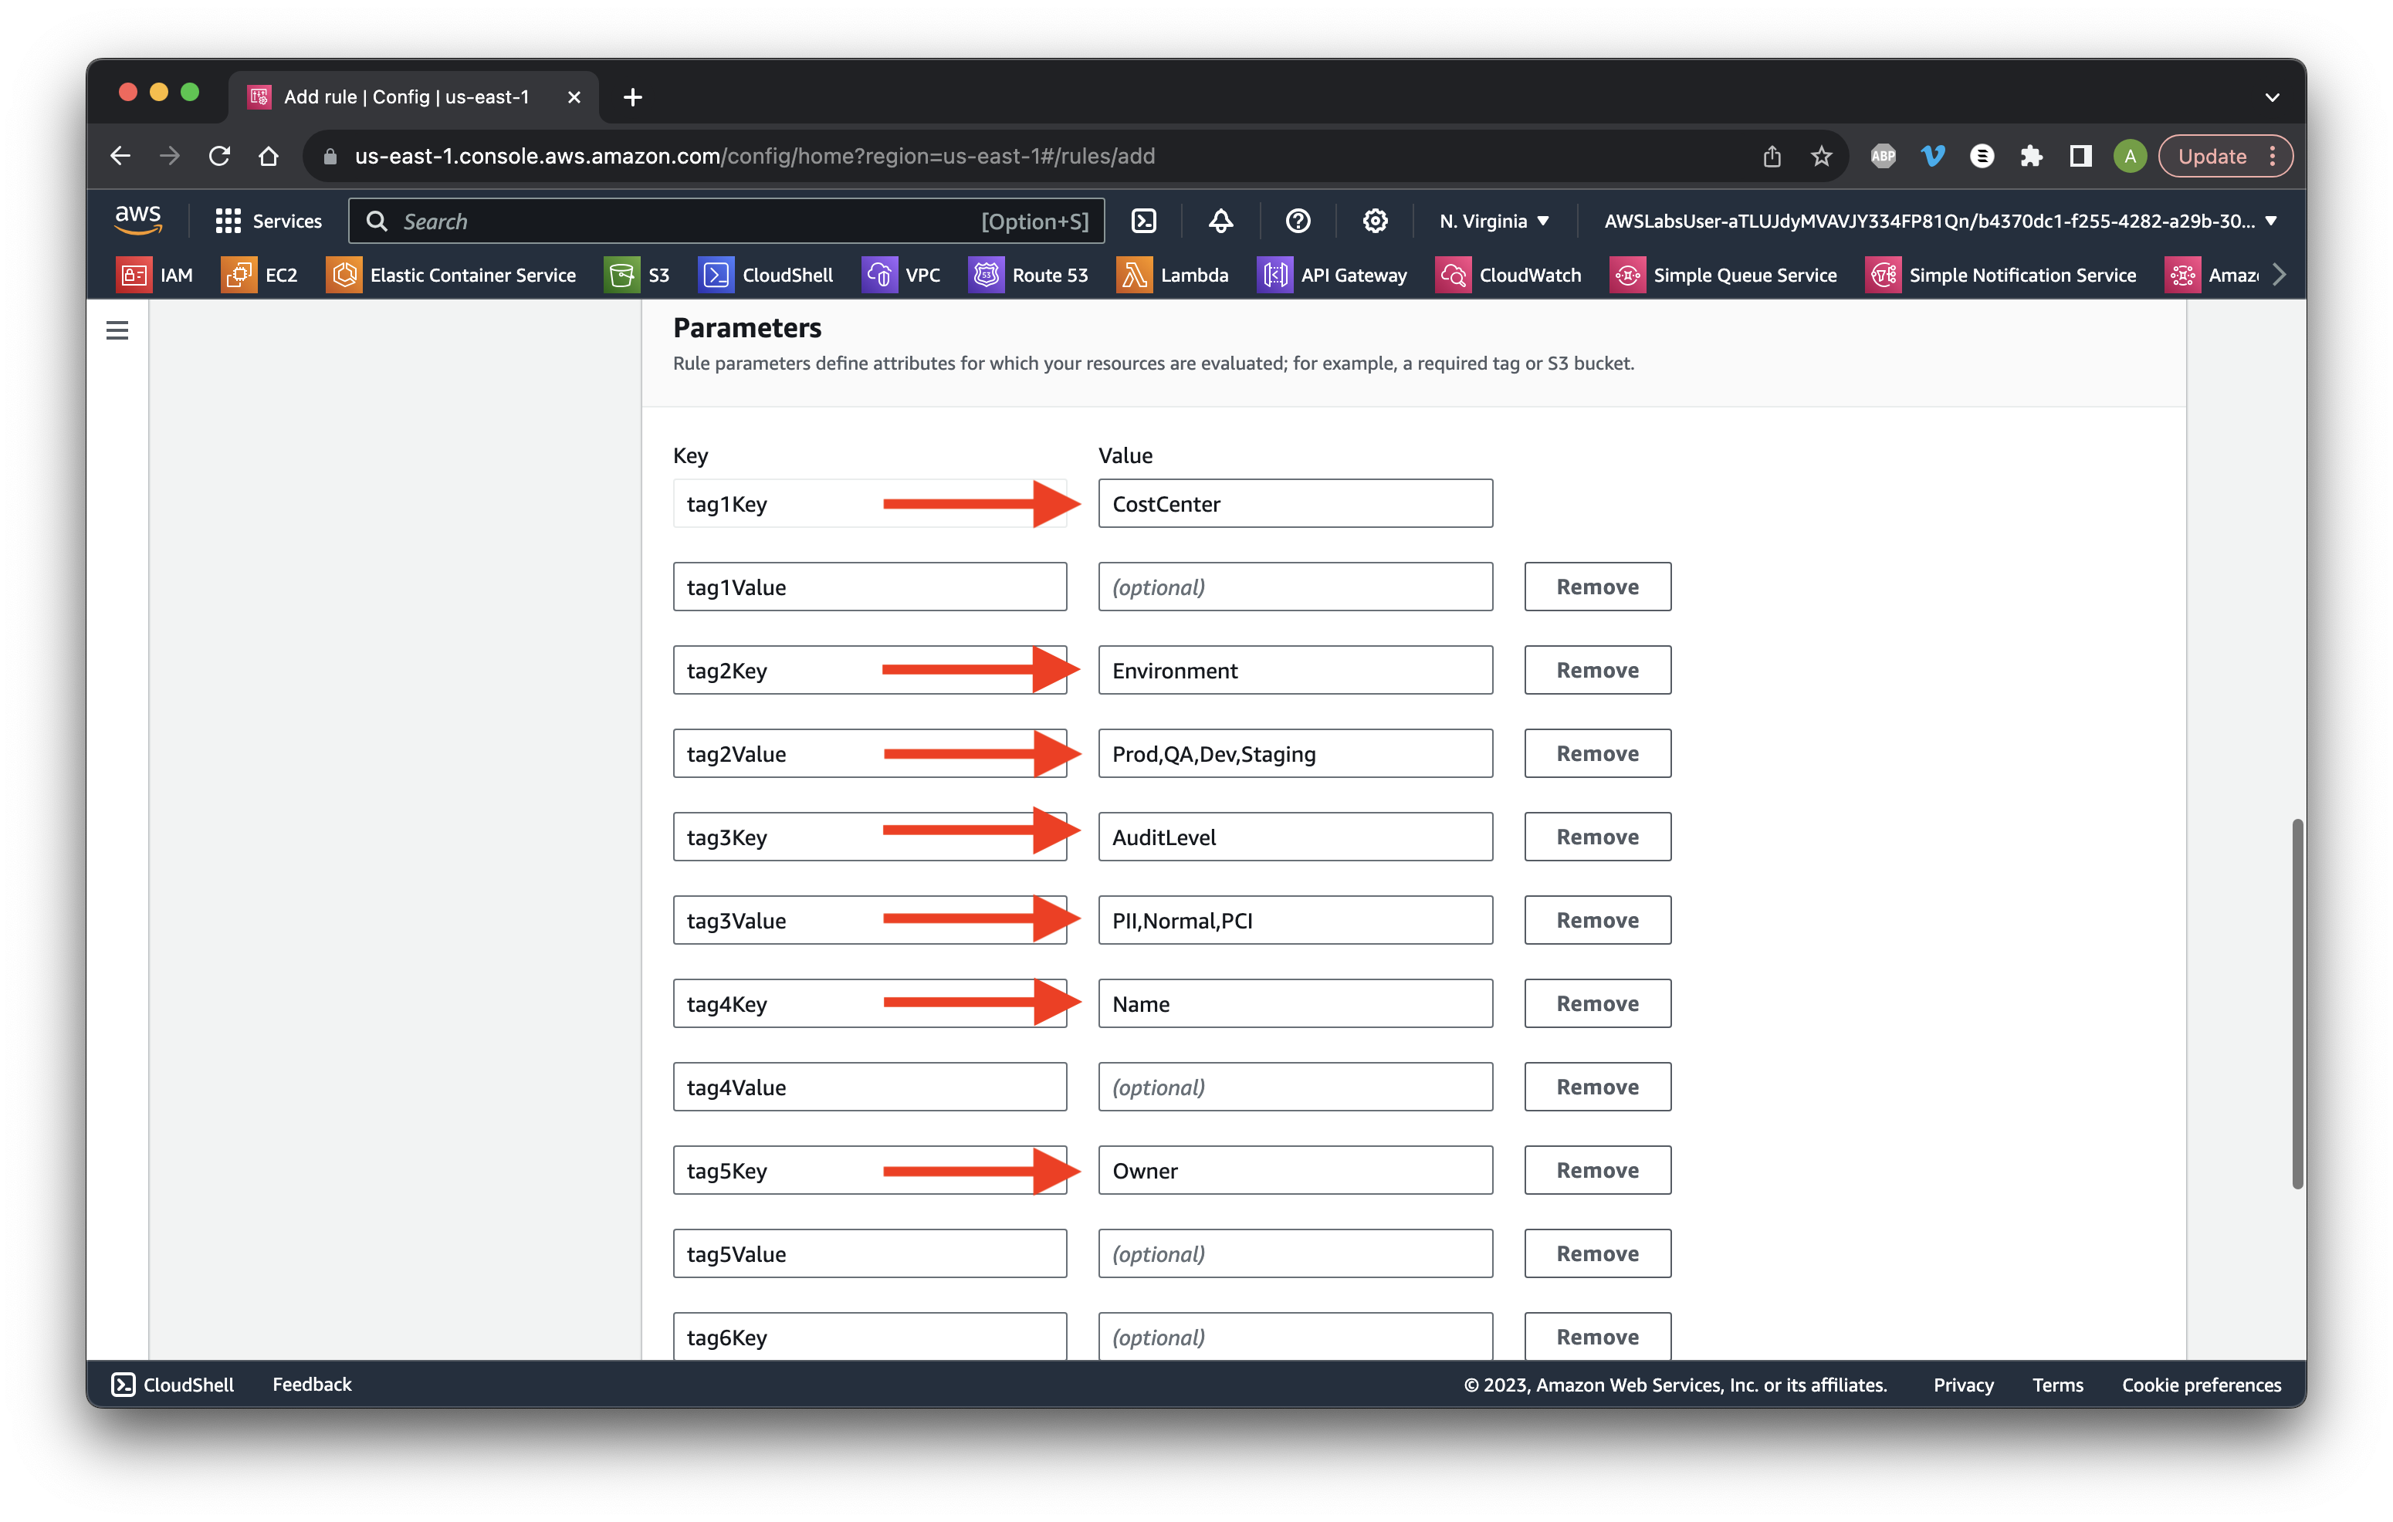The width and height of the screenshot is (2393, 1522).
Task: Open the Terms link
Action: click(2057, 1384)
